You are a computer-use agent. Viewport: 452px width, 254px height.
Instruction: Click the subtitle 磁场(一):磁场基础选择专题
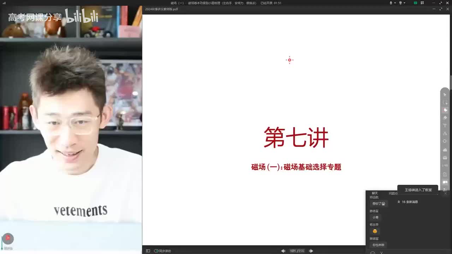point(296,167)
